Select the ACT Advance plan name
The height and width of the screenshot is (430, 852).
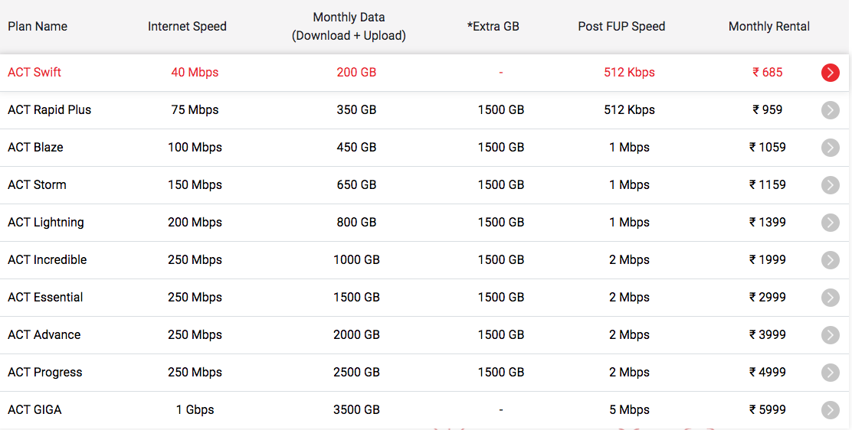point(44,334)
